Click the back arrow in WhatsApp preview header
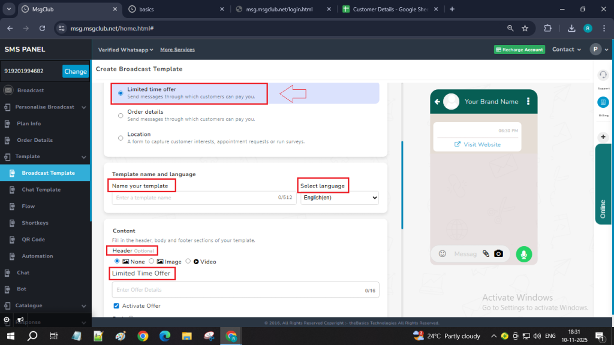This screenshot has height=345, width=614. click(438, 102)
